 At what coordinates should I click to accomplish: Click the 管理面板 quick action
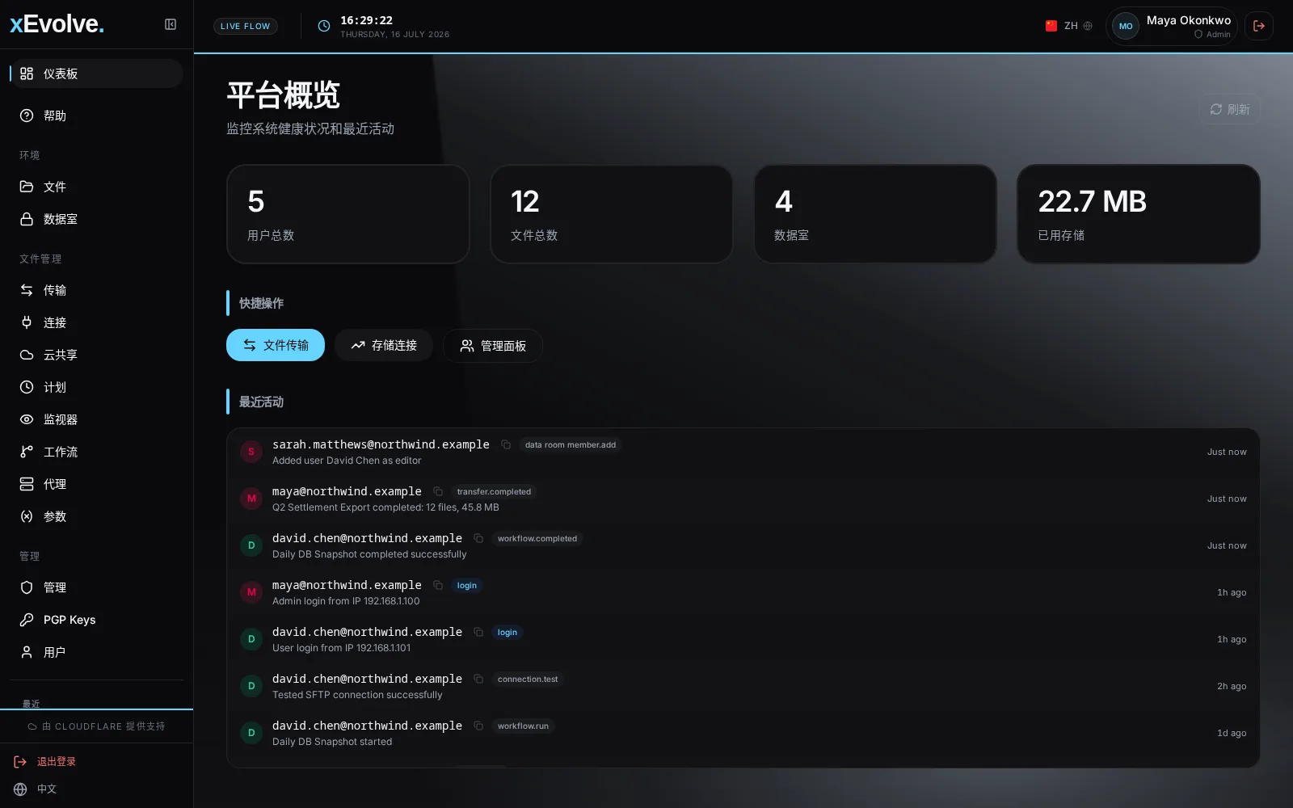click(493, 346)
